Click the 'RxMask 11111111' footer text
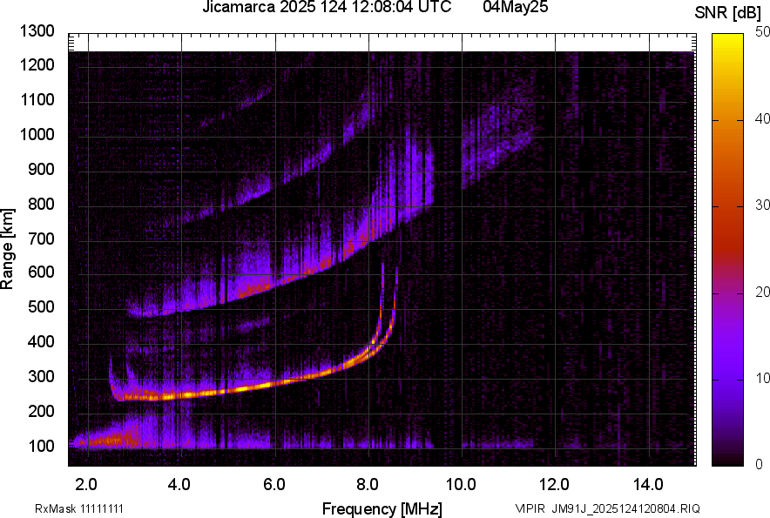 point(79,509)
